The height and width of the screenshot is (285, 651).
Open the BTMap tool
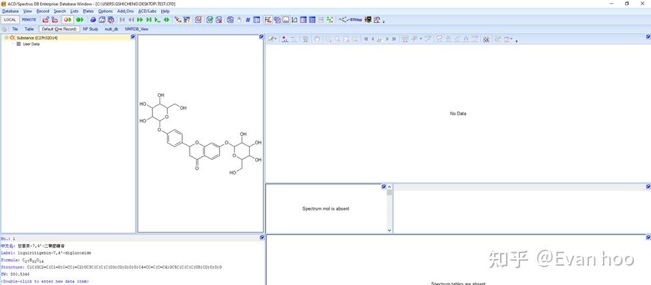[x=351, y=19]
